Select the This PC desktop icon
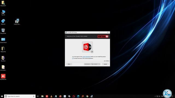This screenshot has width=175, height=98. coord(3,13)
